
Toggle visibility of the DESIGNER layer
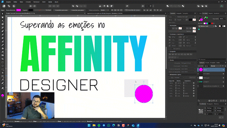(x=223, y=74)
